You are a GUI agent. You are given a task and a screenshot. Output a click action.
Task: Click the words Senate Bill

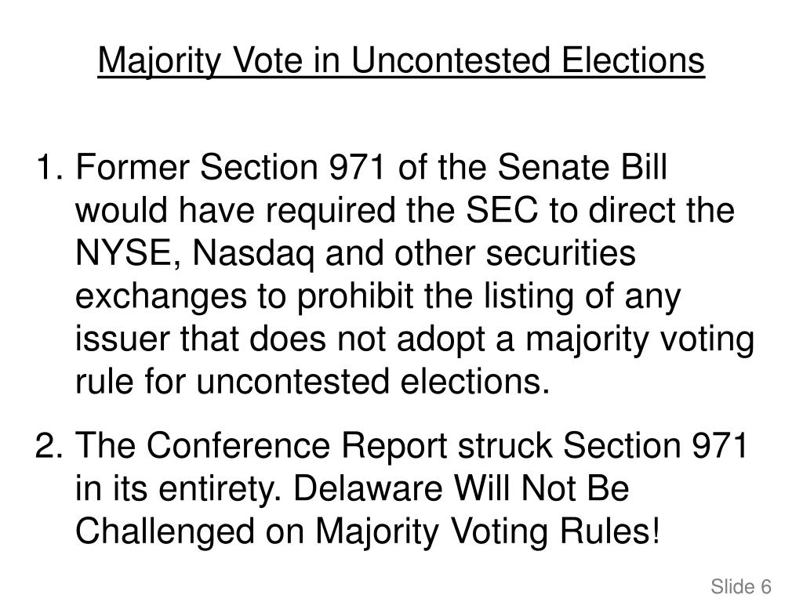(583, 168)
